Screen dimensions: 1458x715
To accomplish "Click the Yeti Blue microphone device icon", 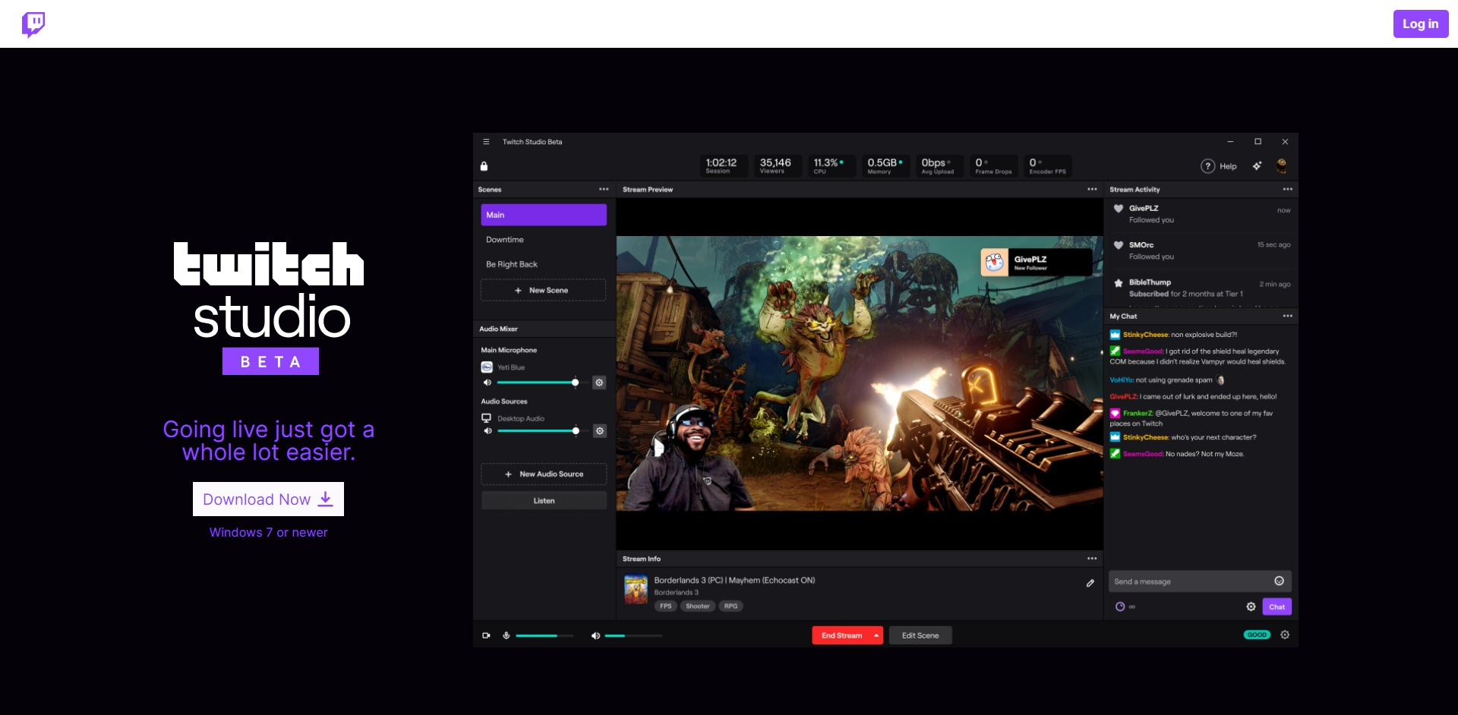I will 487,367.
